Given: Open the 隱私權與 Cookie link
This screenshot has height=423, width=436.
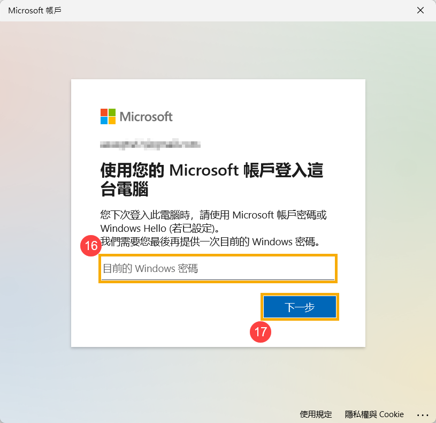Looking at the screenshot, I should 374,414.
